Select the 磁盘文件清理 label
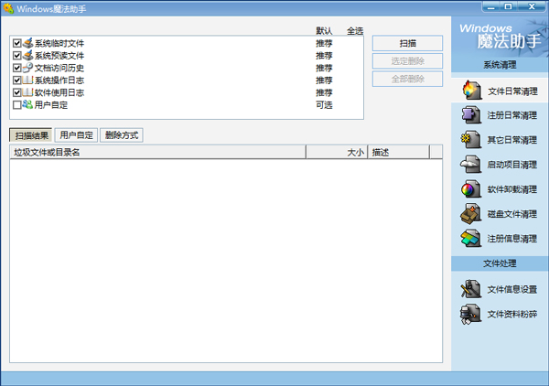This screenshot has height=386, width=549. click(511, 214)
